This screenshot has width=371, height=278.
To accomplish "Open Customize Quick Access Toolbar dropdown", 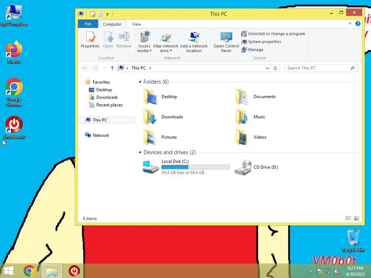I will coord(107,14).
